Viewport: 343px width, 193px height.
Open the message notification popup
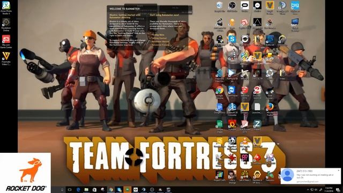(x=310, y=176)
